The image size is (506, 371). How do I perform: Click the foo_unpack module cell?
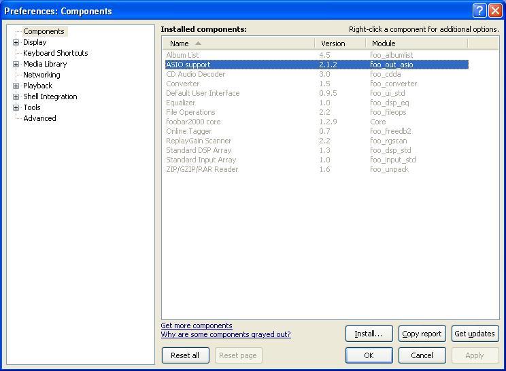(389, 169)
